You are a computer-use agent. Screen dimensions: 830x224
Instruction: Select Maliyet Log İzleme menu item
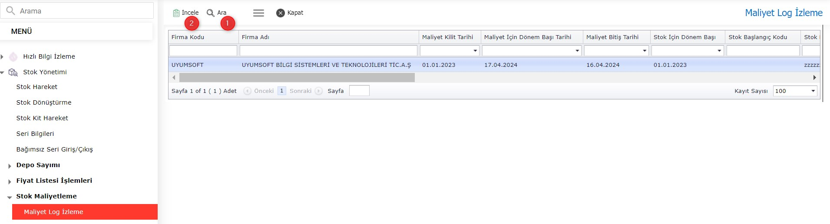coord(85,212)
